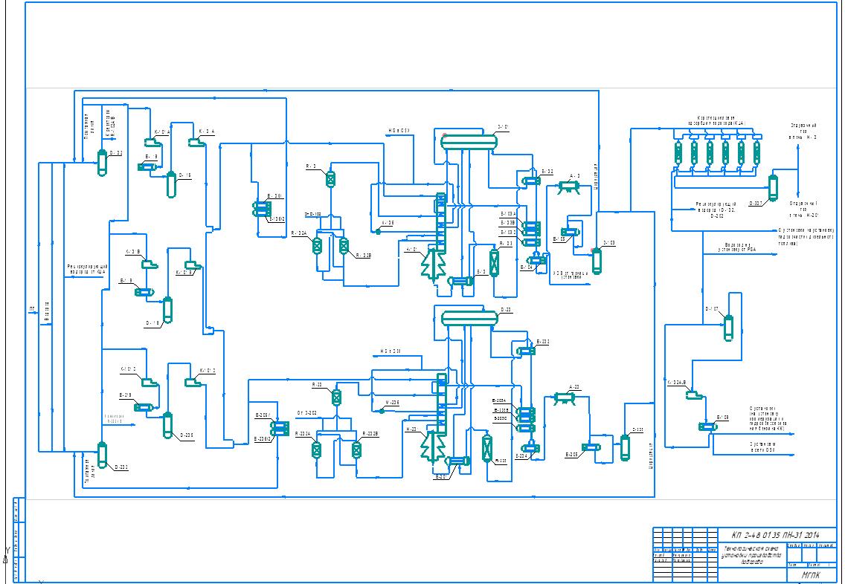Pick the R-102A reactor vessel
This screenshot has width=845, height=584.
click(318, 246)
